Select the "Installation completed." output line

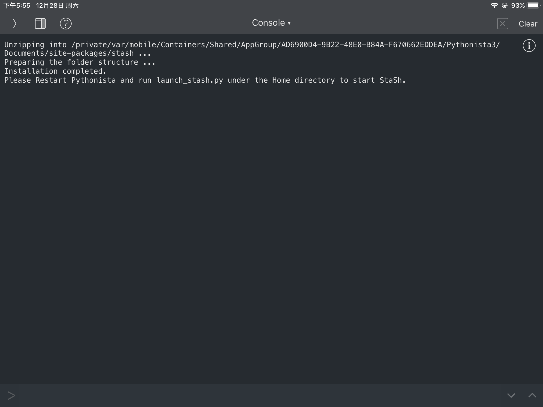pyautogui.click(x=55, y=71)
